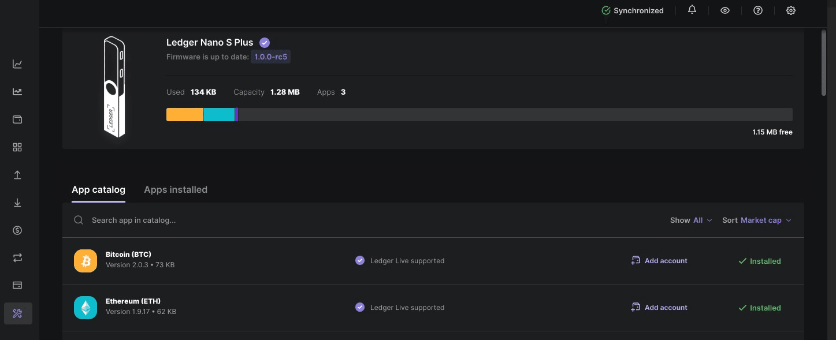Open the Discover grid icon in sidebar
The width and height of the screenshot is (836, 340).
tap(17, 147)
